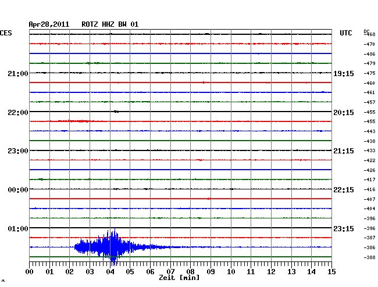Pick minute axis tick label 10
This screenshot has height=287, width=378.
coord(231,272)
